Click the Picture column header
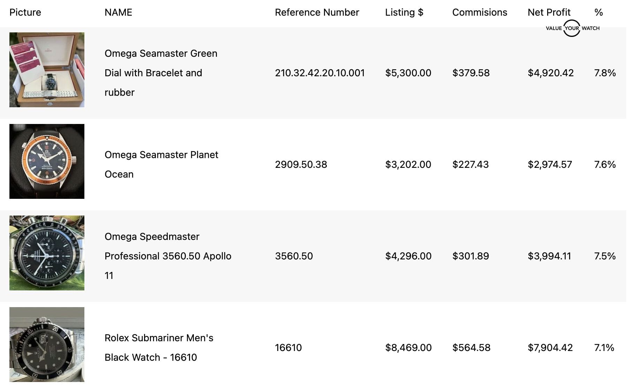This screenshot has height=390, width=627. pos(25,13)
